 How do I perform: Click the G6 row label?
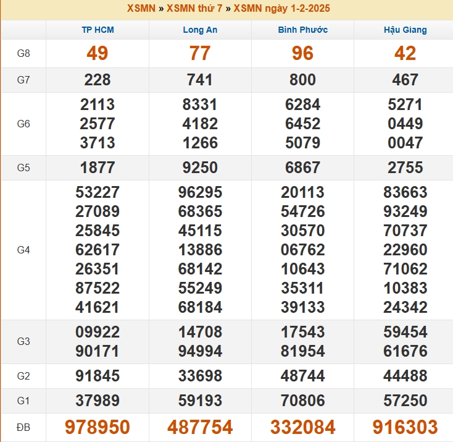[x=23, y=124]
